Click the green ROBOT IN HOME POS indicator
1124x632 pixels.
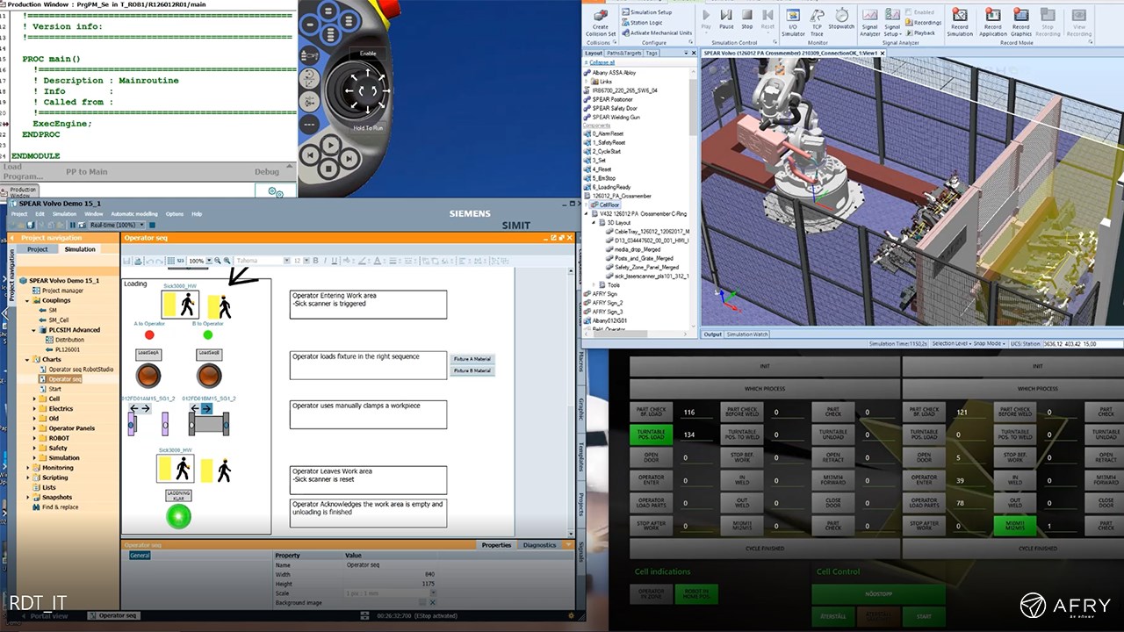pyautogui.click(x=696, y=594)
